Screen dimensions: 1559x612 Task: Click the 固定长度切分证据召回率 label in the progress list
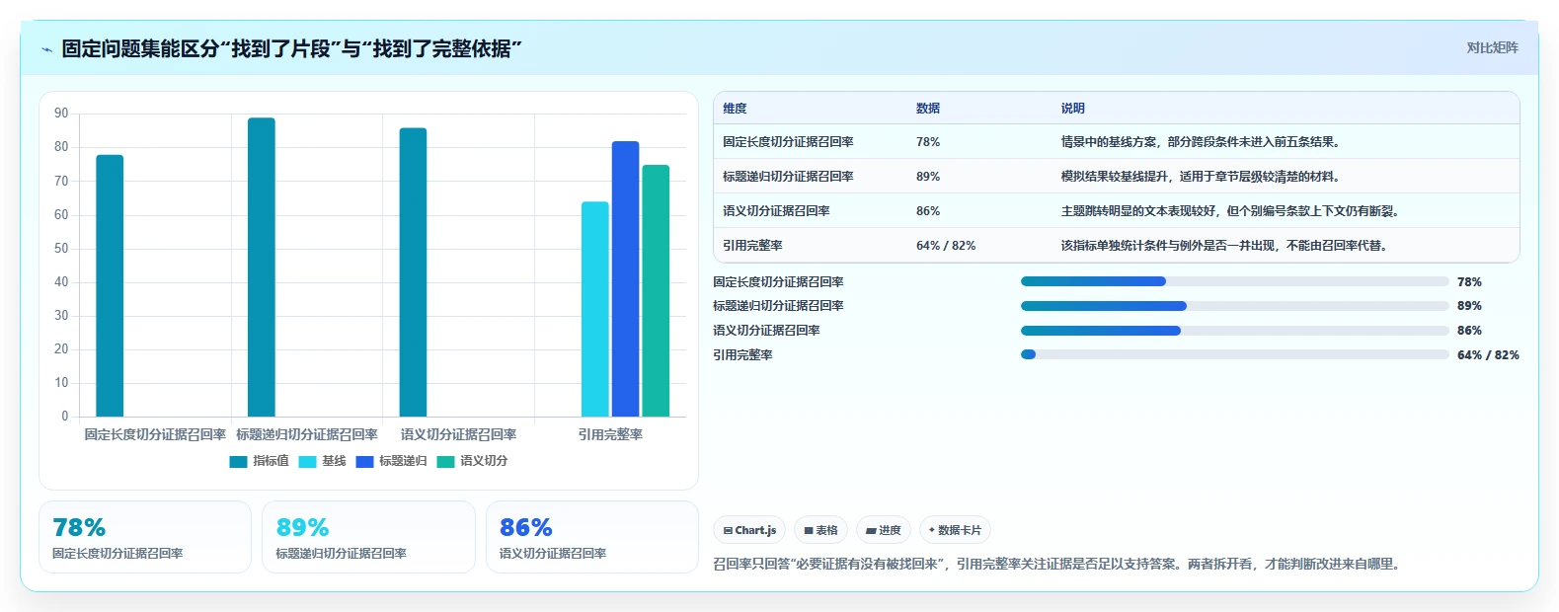coord(778,282)
